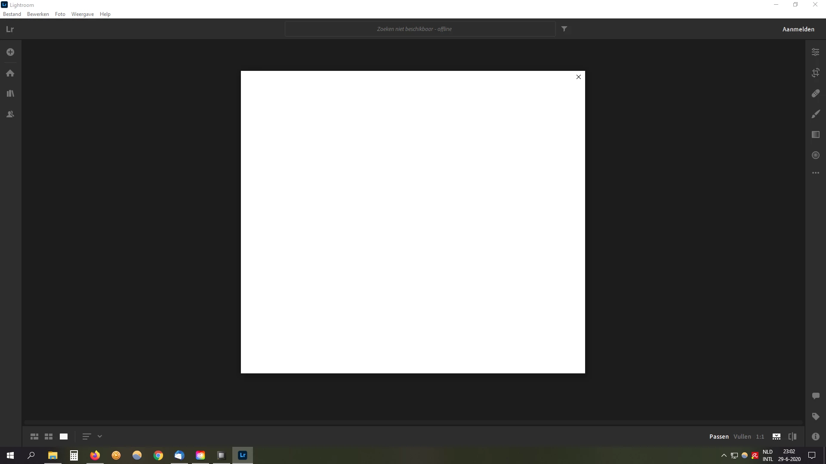
Task: Select the Healing Brush tool
Action: pos(815,93)
